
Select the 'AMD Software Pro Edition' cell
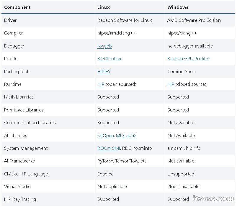(x=194, y=20)
